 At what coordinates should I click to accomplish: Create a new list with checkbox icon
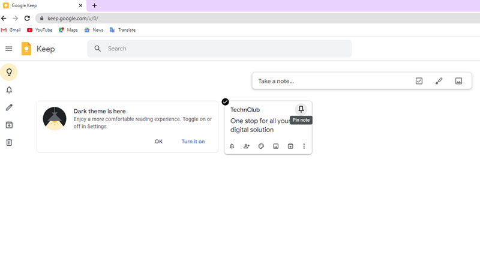(419, 81)
